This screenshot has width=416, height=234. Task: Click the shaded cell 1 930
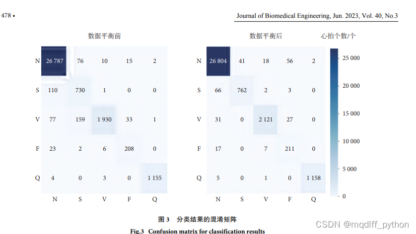[x=104, y=119]
